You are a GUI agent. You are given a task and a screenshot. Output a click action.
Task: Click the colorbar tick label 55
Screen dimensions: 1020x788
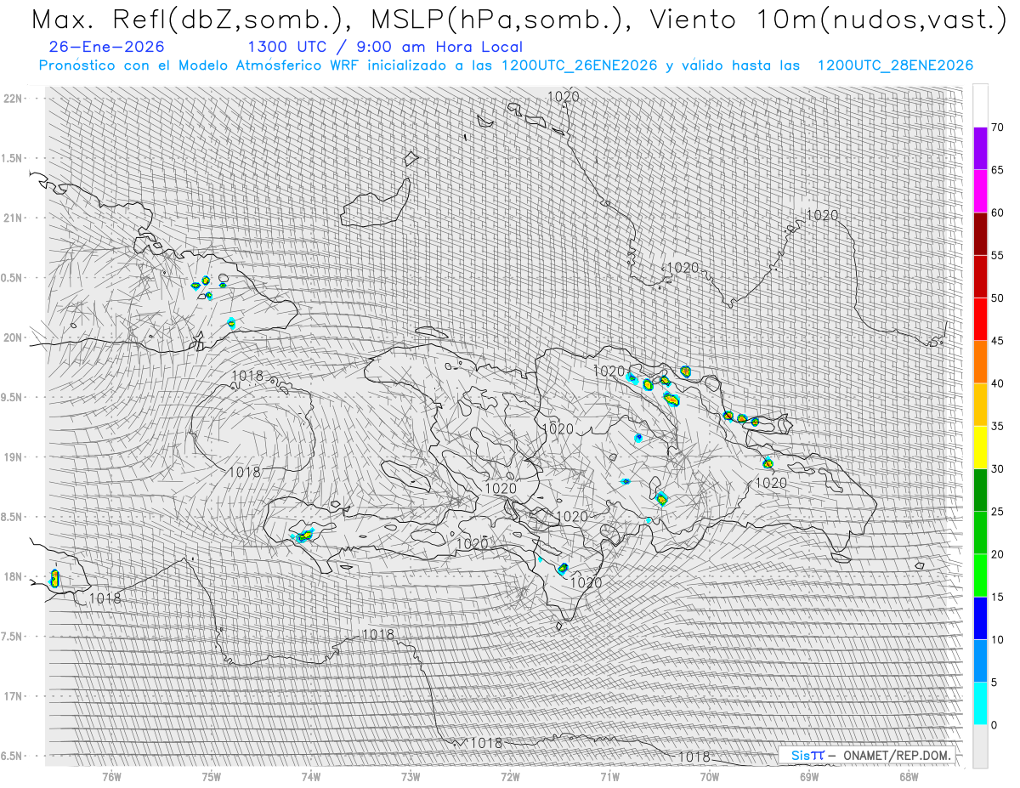[x=998, y=255]
